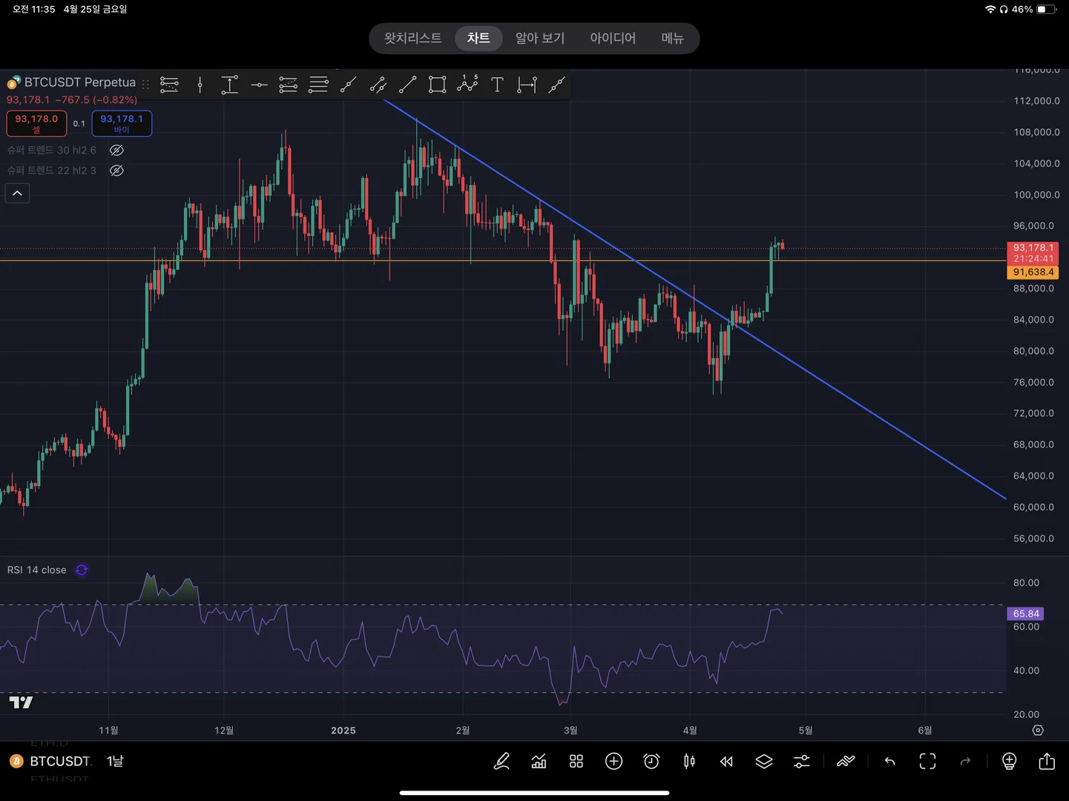1069x801 pixels.
Task: Tap the blue 바이 93,178.1 button
Action: click(122, 123)
